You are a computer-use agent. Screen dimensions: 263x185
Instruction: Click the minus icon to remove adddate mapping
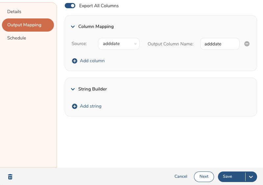pyautogui.click(x=247, y=44)
